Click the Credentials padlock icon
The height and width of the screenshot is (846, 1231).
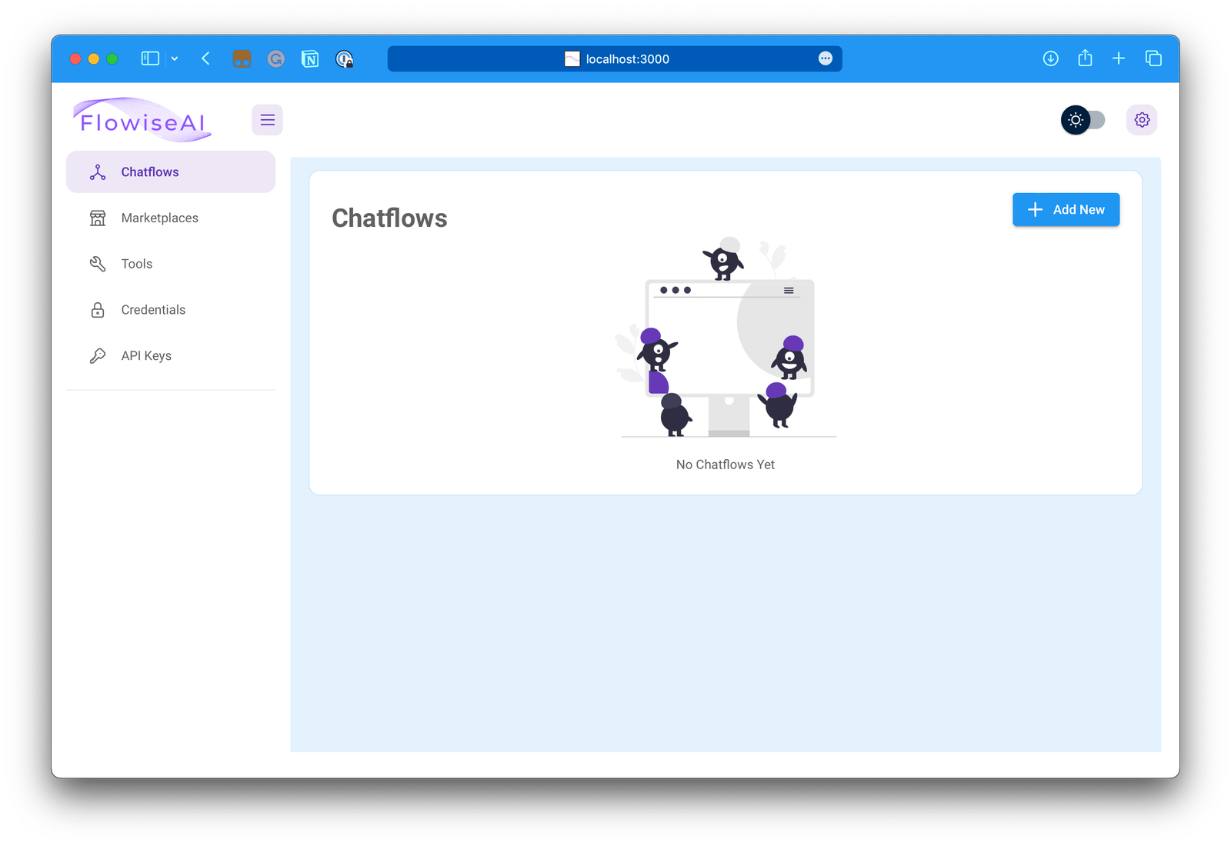pos(97,310)
